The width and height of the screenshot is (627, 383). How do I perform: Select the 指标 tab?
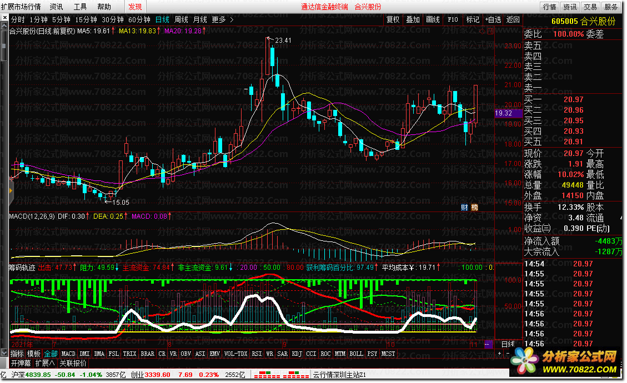pyautogui.click(x=17, y=354)
